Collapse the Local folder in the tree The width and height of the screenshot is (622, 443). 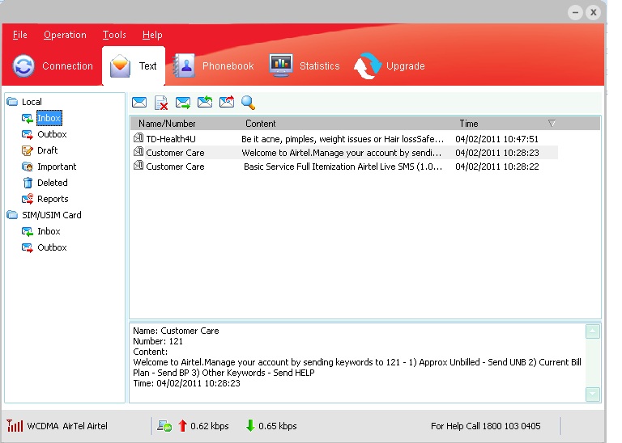(12, 102)
